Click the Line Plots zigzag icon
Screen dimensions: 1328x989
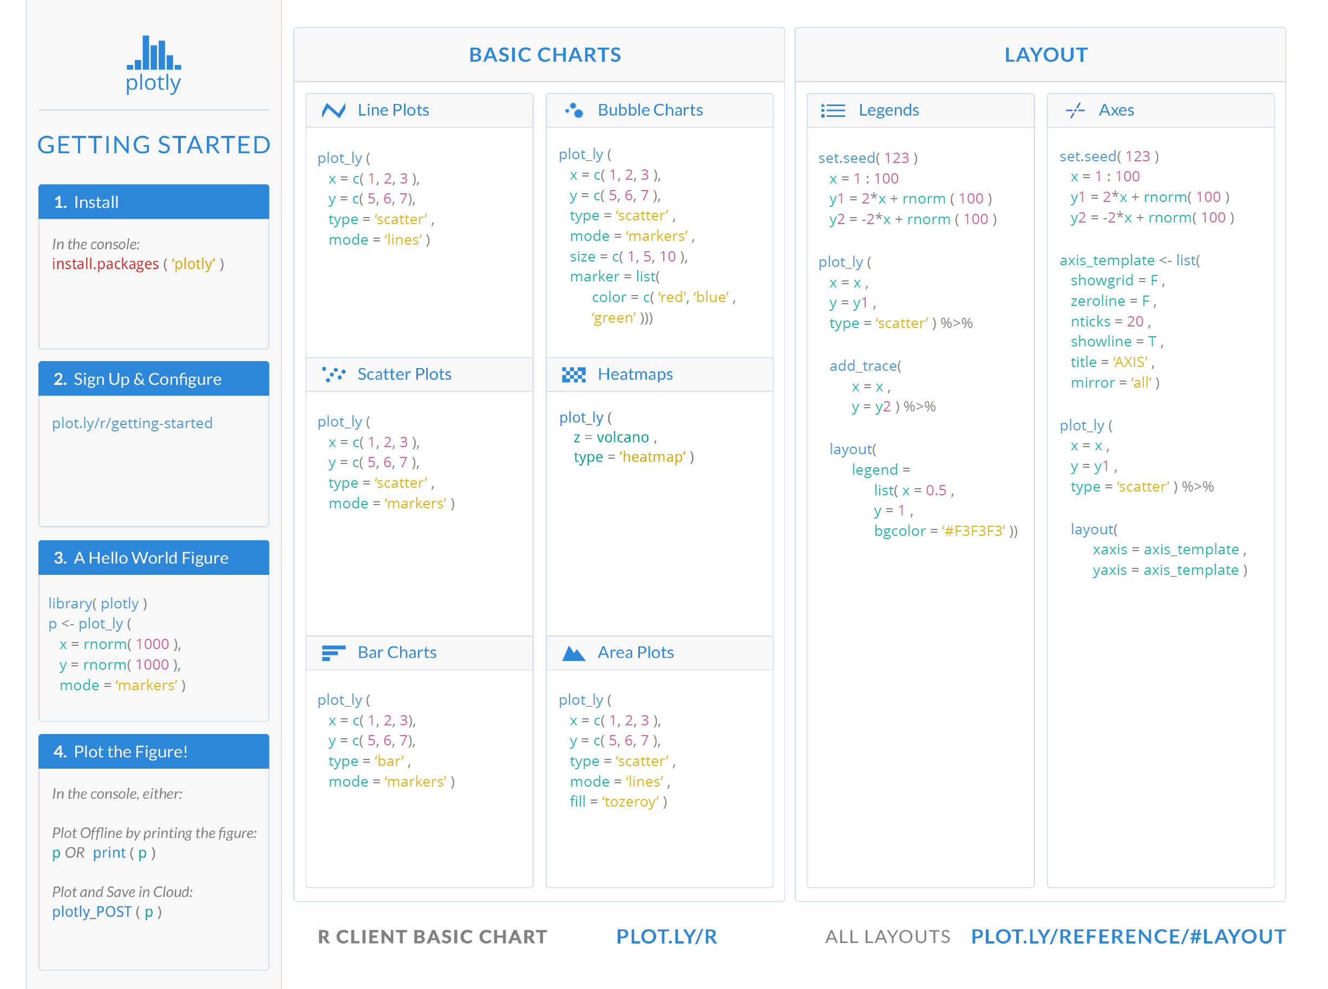pyautogui.click(x=333, y=110)
